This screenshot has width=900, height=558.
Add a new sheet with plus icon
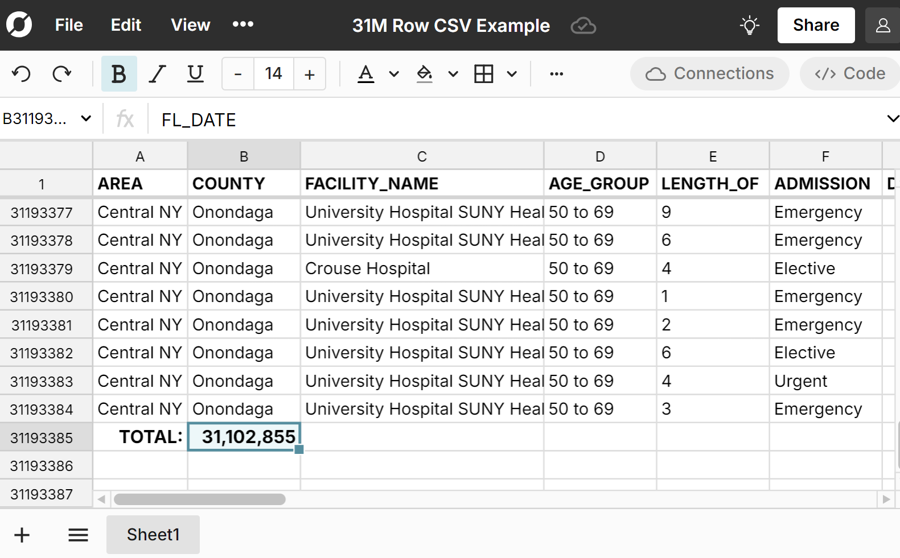point(22,535)
